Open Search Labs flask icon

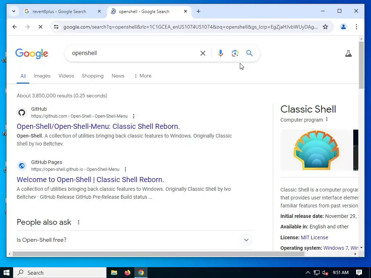pyautogui.click(x=348, y=54)
